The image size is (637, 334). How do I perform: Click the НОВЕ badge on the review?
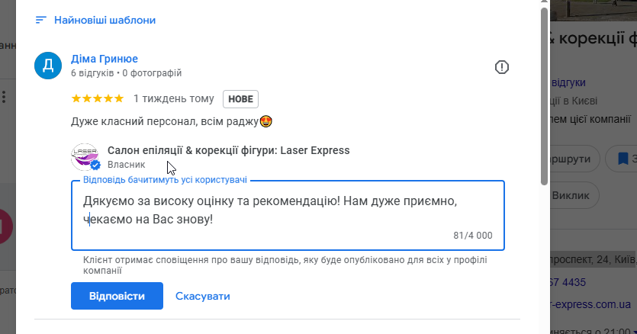pos(240,99)
